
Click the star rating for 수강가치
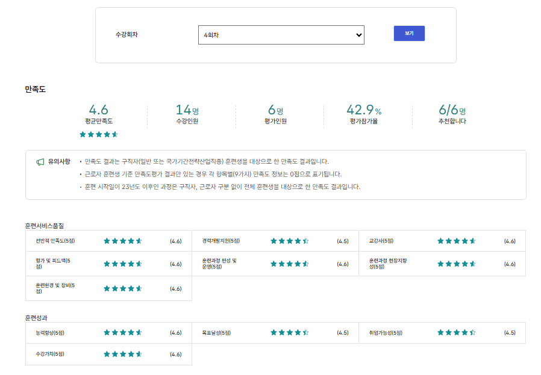point(123,354)
